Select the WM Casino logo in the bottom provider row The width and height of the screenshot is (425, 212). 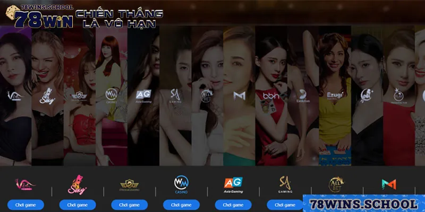pyautogui.click(x=181, y=184)
